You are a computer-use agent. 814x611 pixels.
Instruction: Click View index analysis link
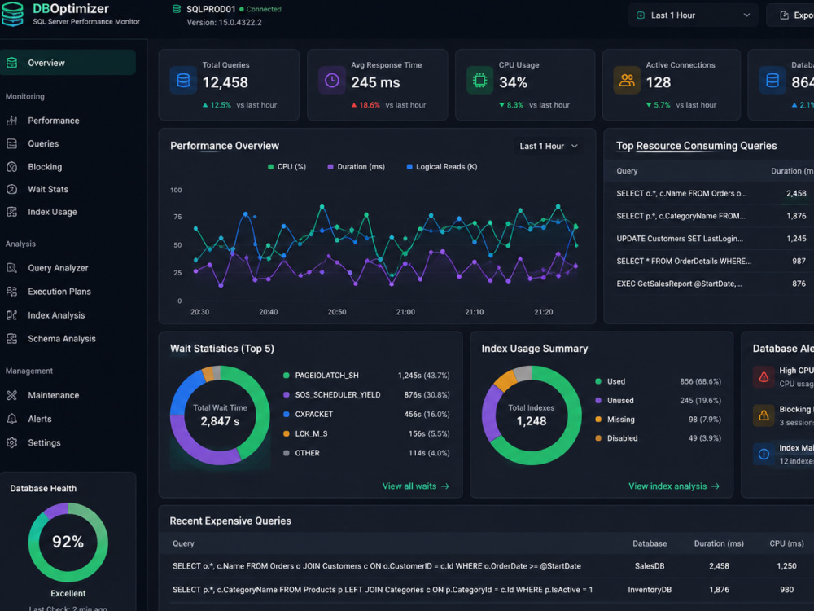[674, 486]
